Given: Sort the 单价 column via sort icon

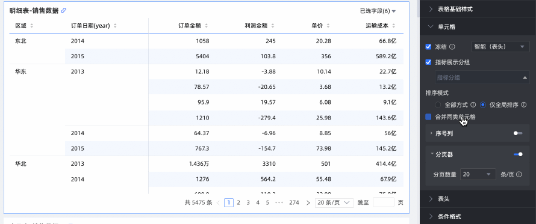Looking at the screenshot, I should [328, 26].
